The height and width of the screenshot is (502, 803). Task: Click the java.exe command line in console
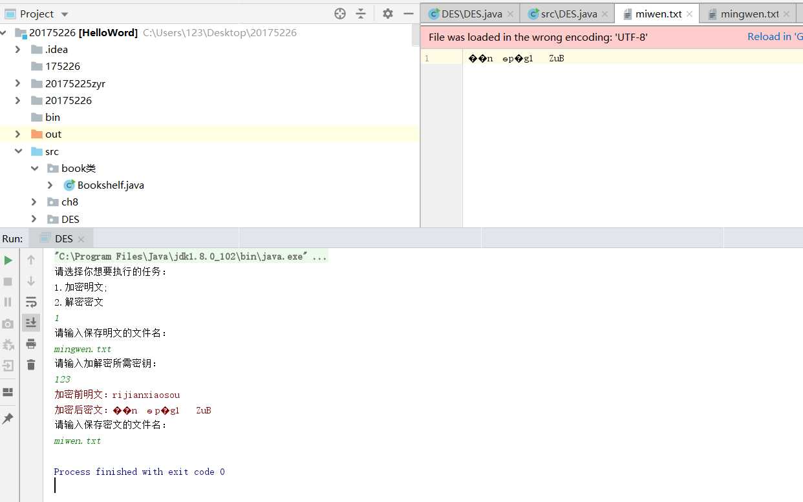(x=191, y=256)
